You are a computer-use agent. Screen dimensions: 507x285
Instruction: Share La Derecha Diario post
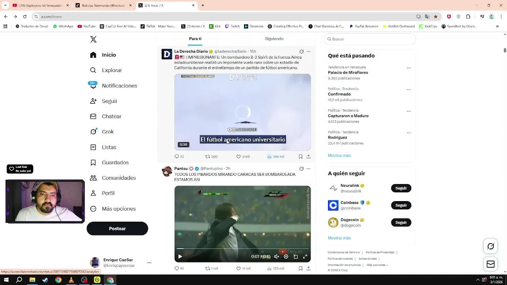tap(309, 156)
